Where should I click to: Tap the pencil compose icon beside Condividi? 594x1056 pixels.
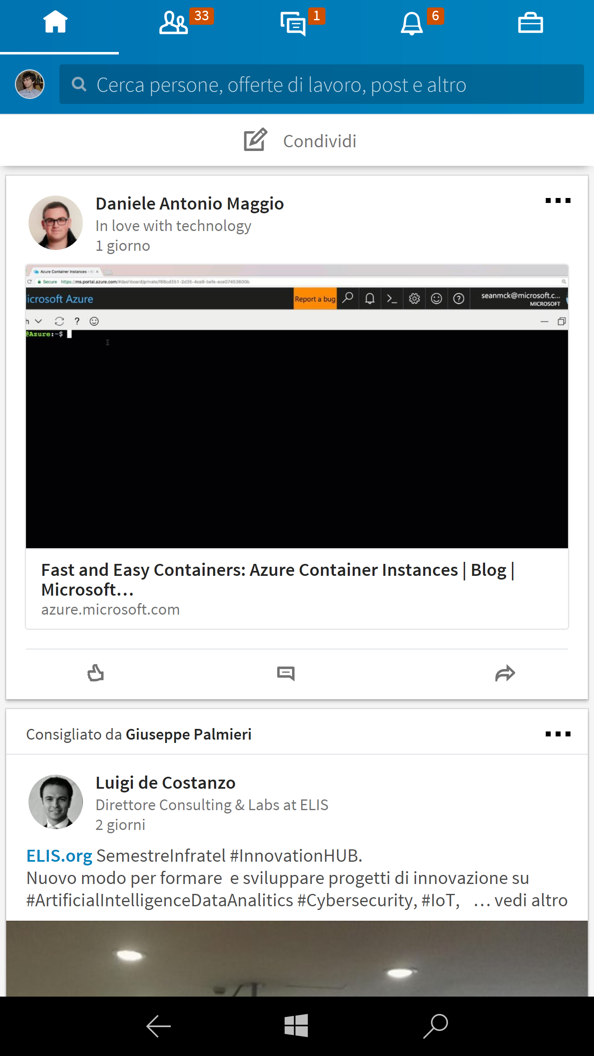[255, 139]
